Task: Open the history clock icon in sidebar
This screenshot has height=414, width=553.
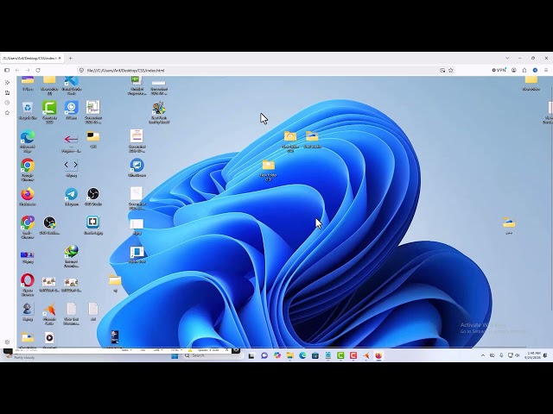Action: tap(8, 103)
